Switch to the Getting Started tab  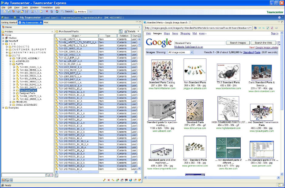[9, 22]
